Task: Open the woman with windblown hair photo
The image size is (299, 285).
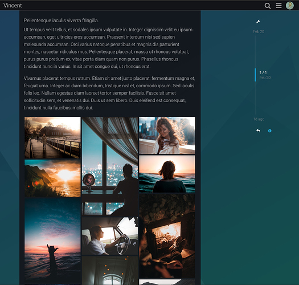Action: (167, 135)
